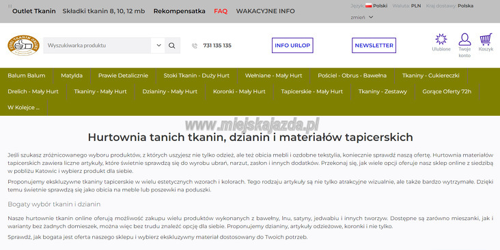Select Matylda menu category

[x=72, y=76]
